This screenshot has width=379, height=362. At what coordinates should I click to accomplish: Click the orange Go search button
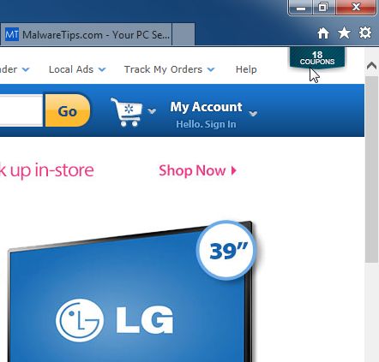[x=68, y=110]
